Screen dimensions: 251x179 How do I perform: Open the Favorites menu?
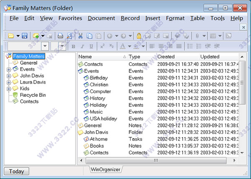click(x=70, y=18)
